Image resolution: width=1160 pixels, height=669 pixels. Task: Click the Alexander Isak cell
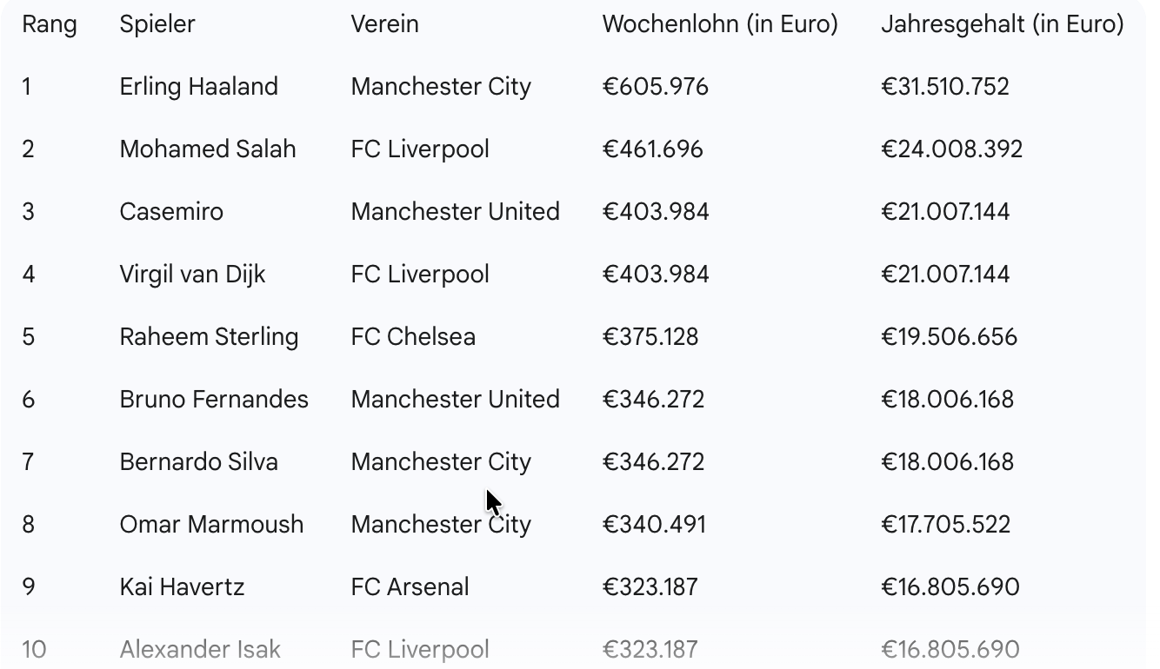200,650
